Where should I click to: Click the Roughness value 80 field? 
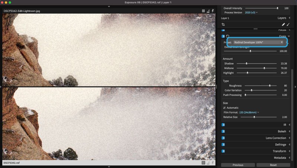tap(285, 86)
